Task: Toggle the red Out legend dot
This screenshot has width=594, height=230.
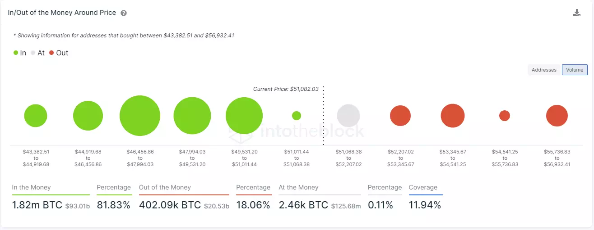Action: tap(51, 53)
